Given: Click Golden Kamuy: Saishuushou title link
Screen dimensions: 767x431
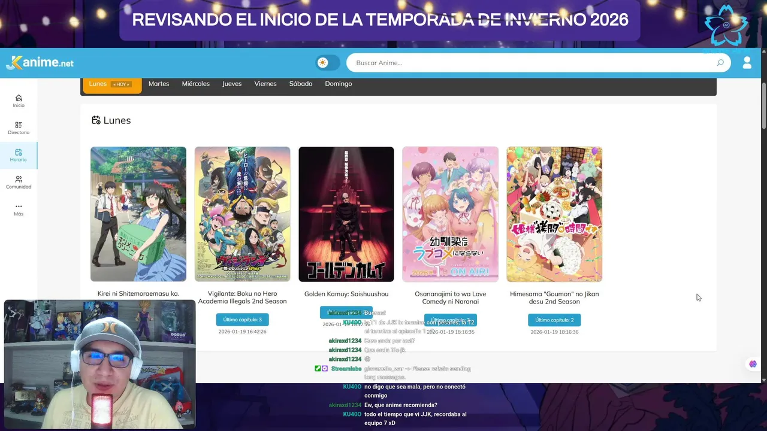Looking at the screenshot, I should pos(346,294).
